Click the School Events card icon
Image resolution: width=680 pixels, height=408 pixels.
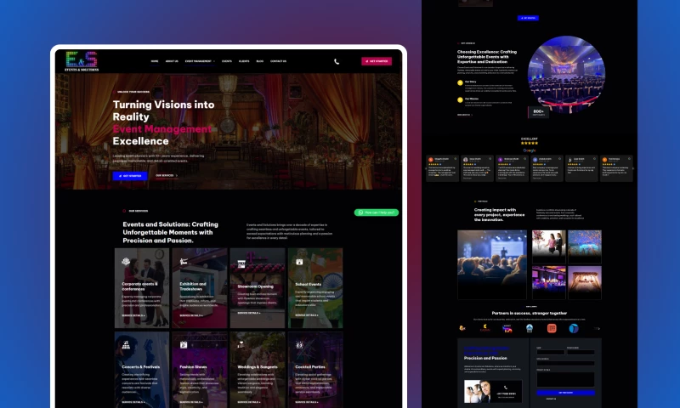(299, 262)
